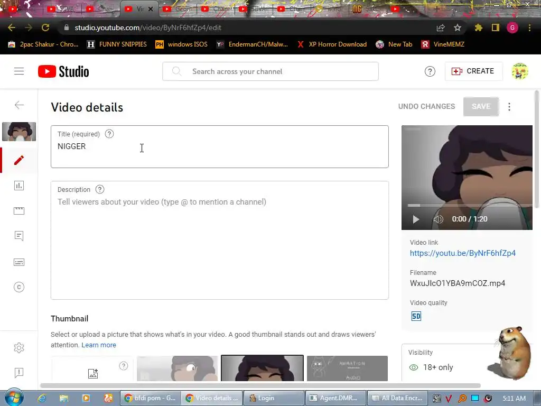Click the CREATE button

(x=473, y=71)
